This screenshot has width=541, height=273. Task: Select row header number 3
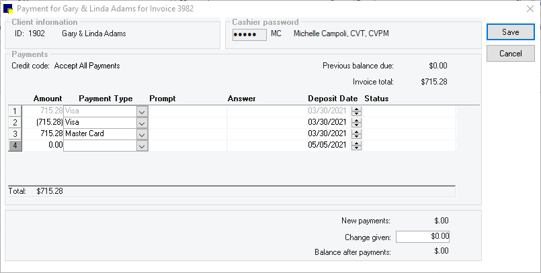tap(15, 134)
